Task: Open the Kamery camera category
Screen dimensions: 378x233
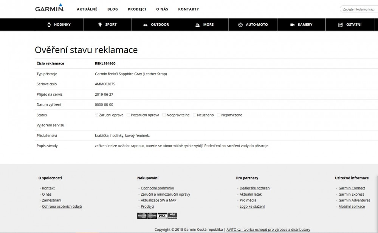Action: point(301,25)
